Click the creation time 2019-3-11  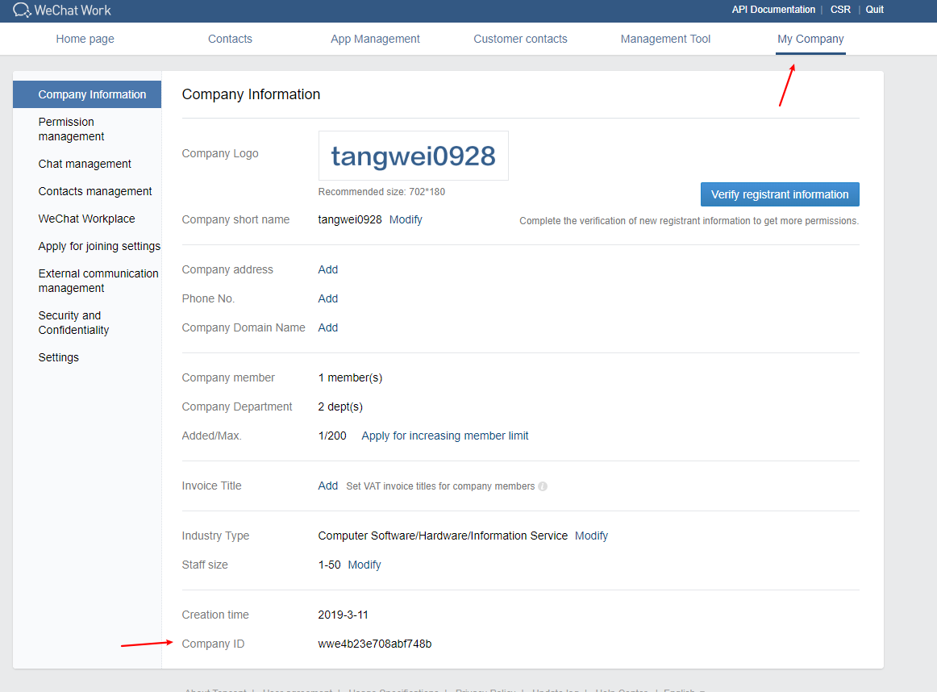(x=343, y=615)
